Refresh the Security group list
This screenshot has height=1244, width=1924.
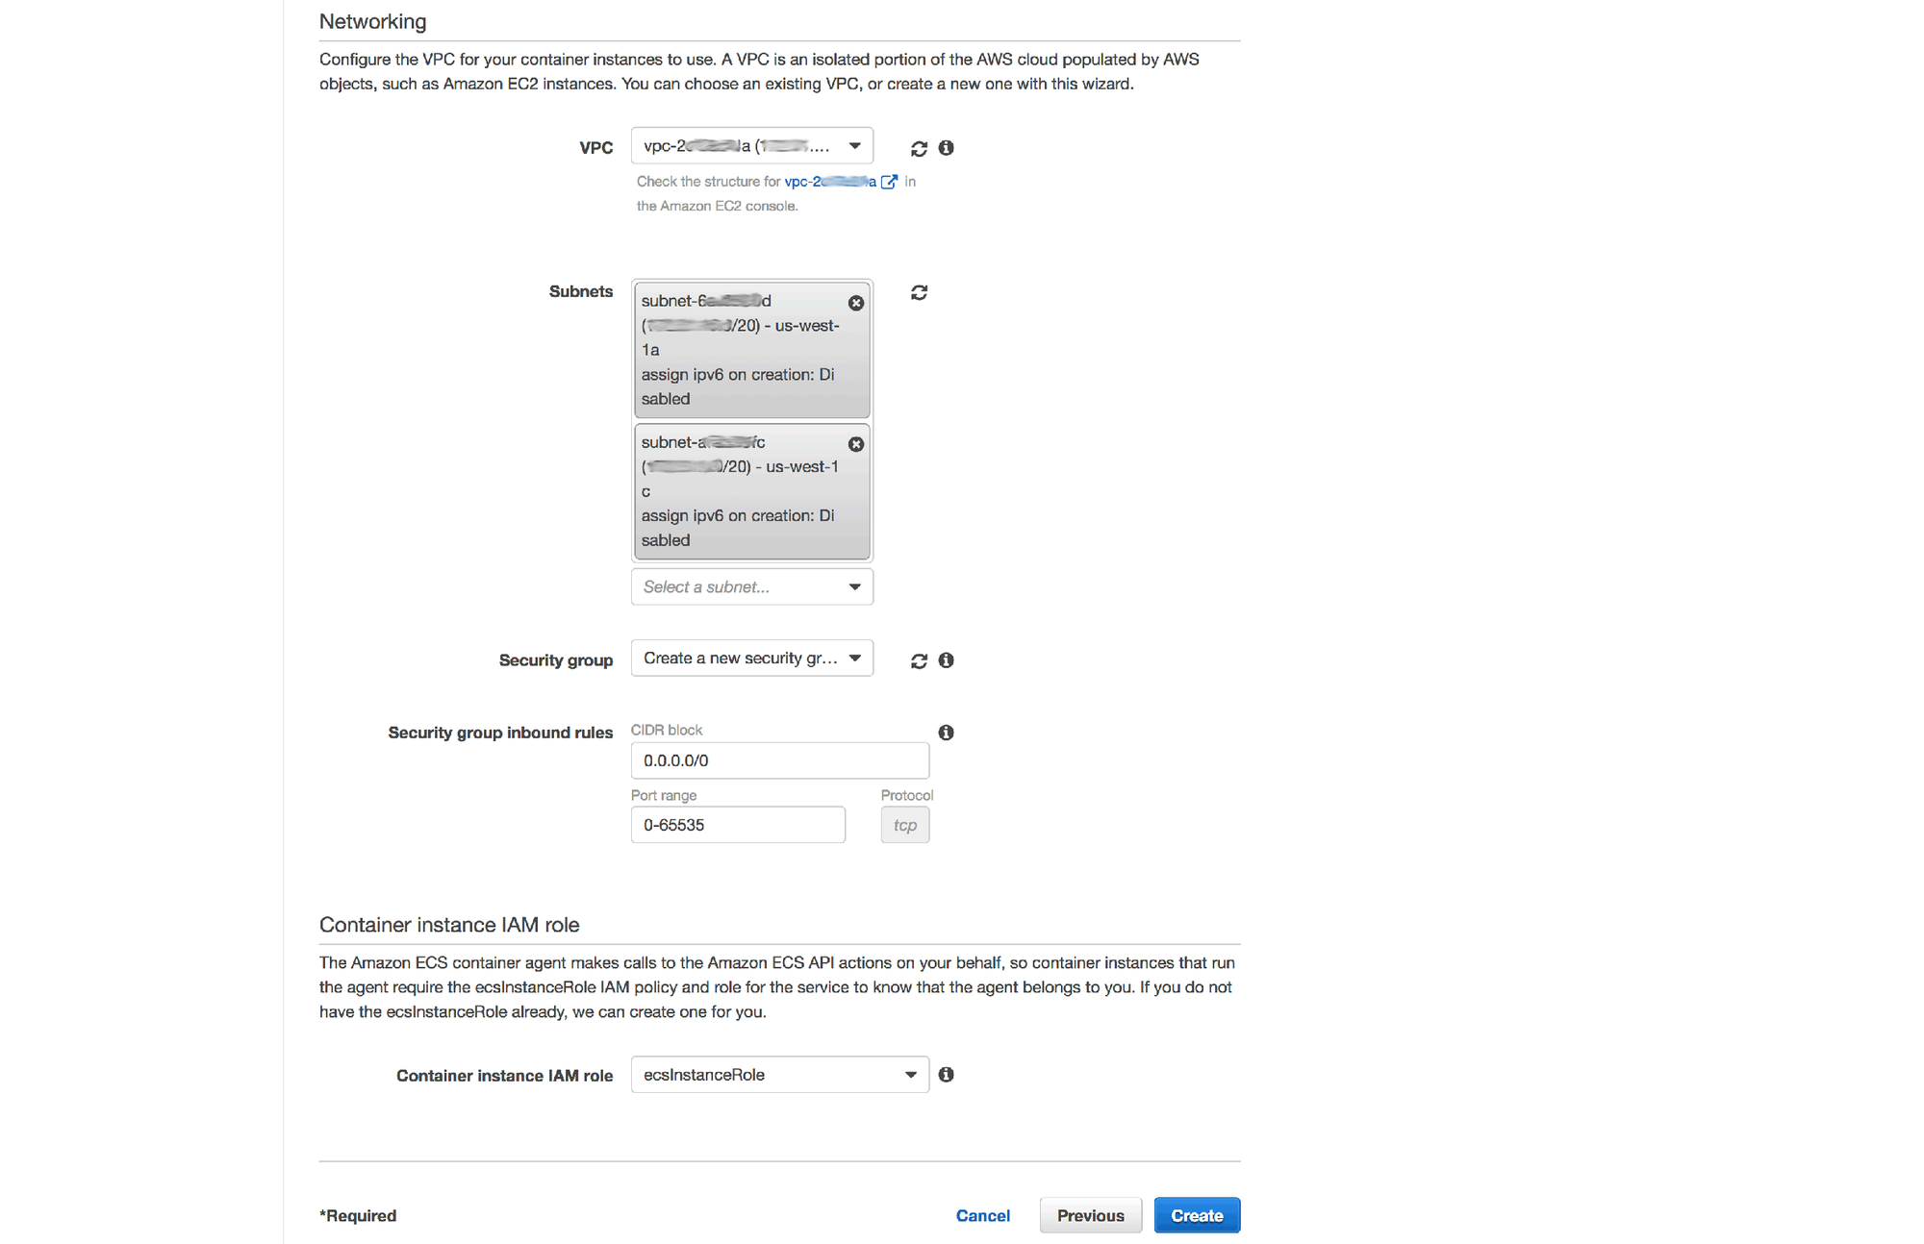[x=919, y=660]
